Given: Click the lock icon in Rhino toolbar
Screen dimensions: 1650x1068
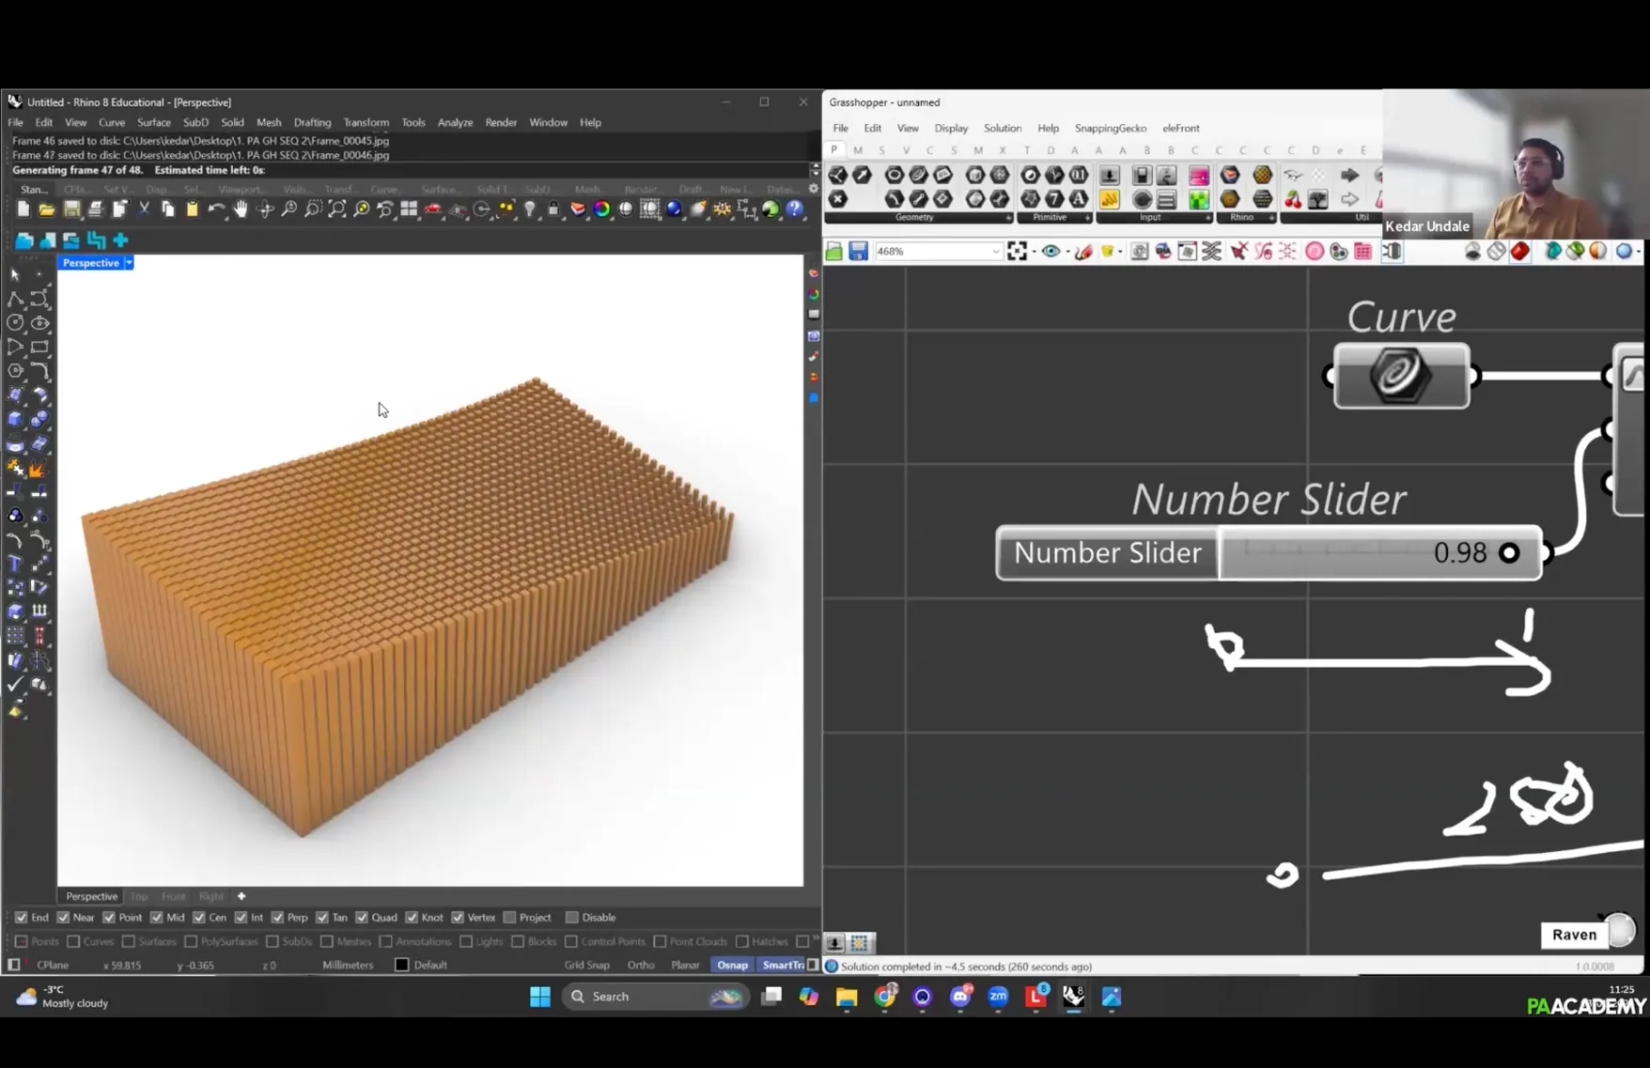Looking at the screenshot, I should pos(553,209).
